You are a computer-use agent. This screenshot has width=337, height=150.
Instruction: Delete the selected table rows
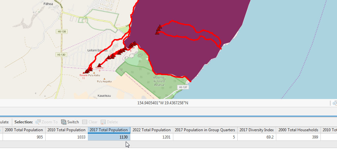pyautogui.click(x=109, y=122)
